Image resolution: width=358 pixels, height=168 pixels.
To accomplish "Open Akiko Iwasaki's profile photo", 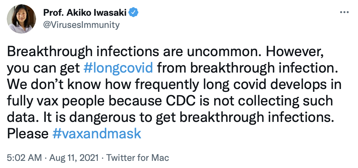I will pos(22,19).
